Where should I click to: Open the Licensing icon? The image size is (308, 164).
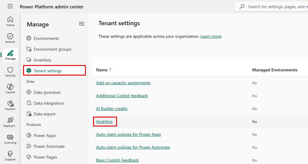click(x=10, y=139)
